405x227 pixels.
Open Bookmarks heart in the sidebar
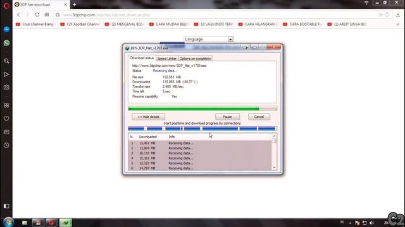click(6, 119)
